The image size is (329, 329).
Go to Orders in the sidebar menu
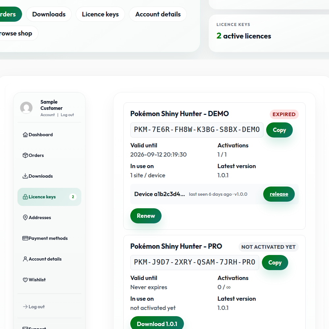[x=49, y=155]
